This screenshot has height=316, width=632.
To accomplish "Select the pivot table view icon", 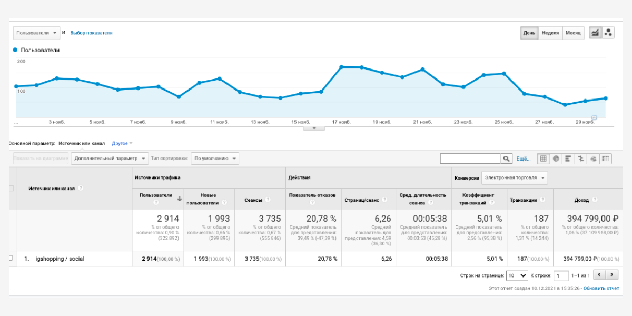I will point(605,159).
